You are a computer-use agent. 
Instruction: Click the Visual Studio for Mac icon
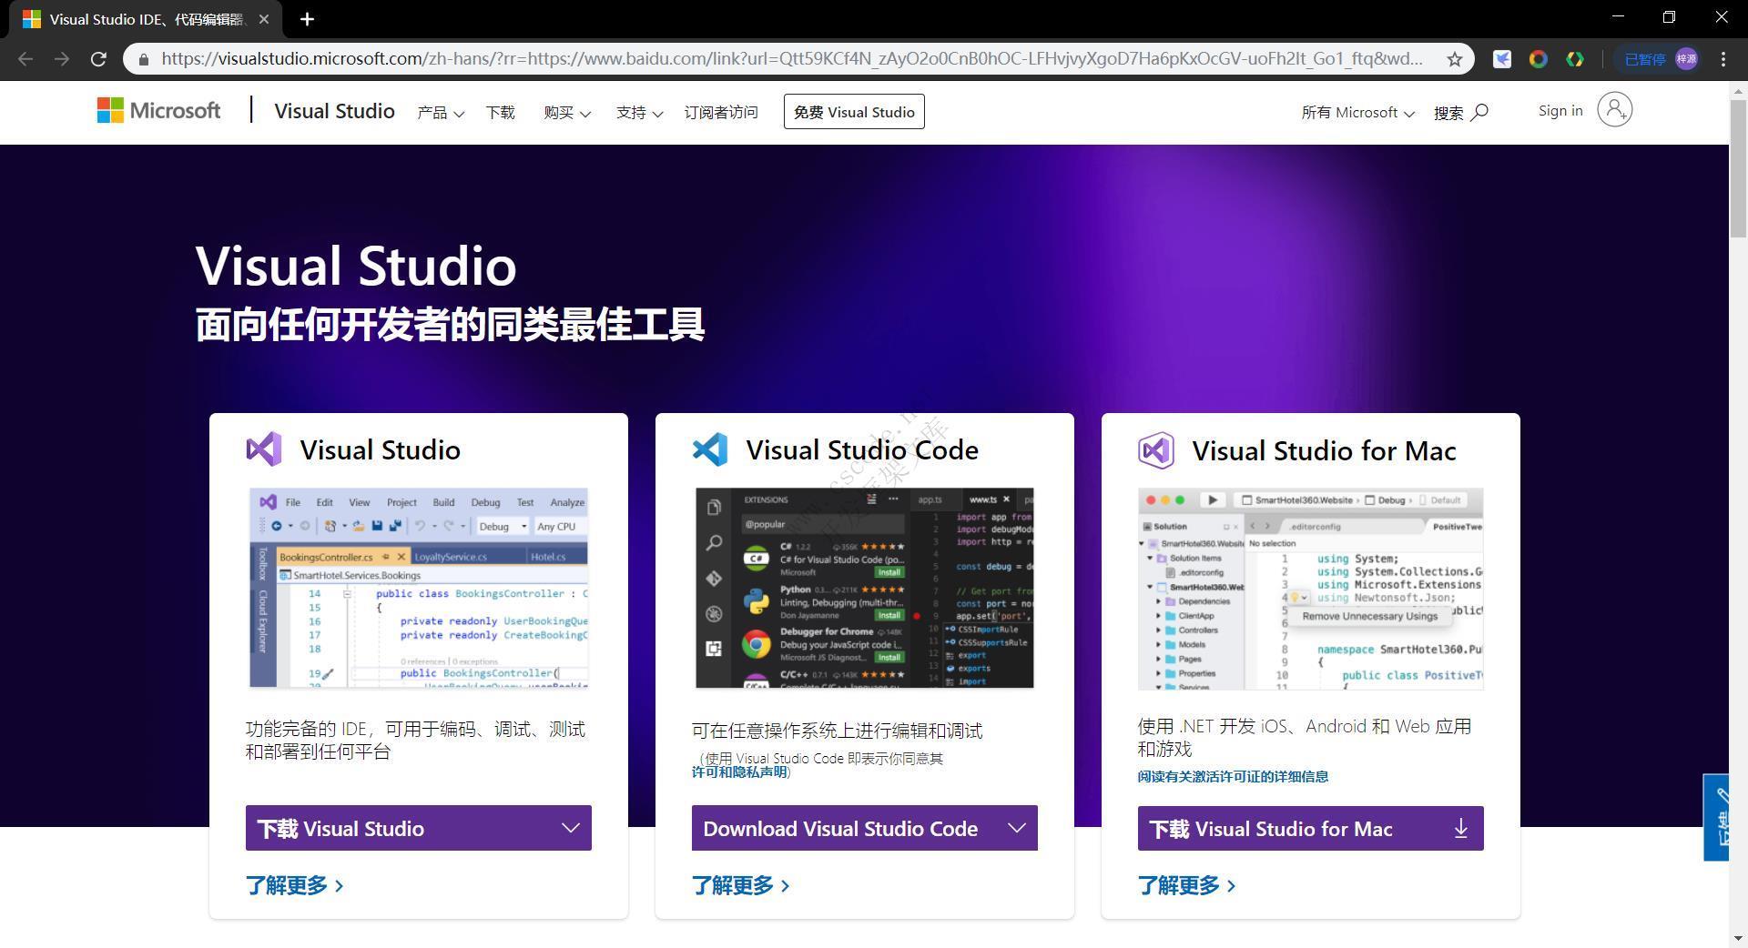(1155, 450)
